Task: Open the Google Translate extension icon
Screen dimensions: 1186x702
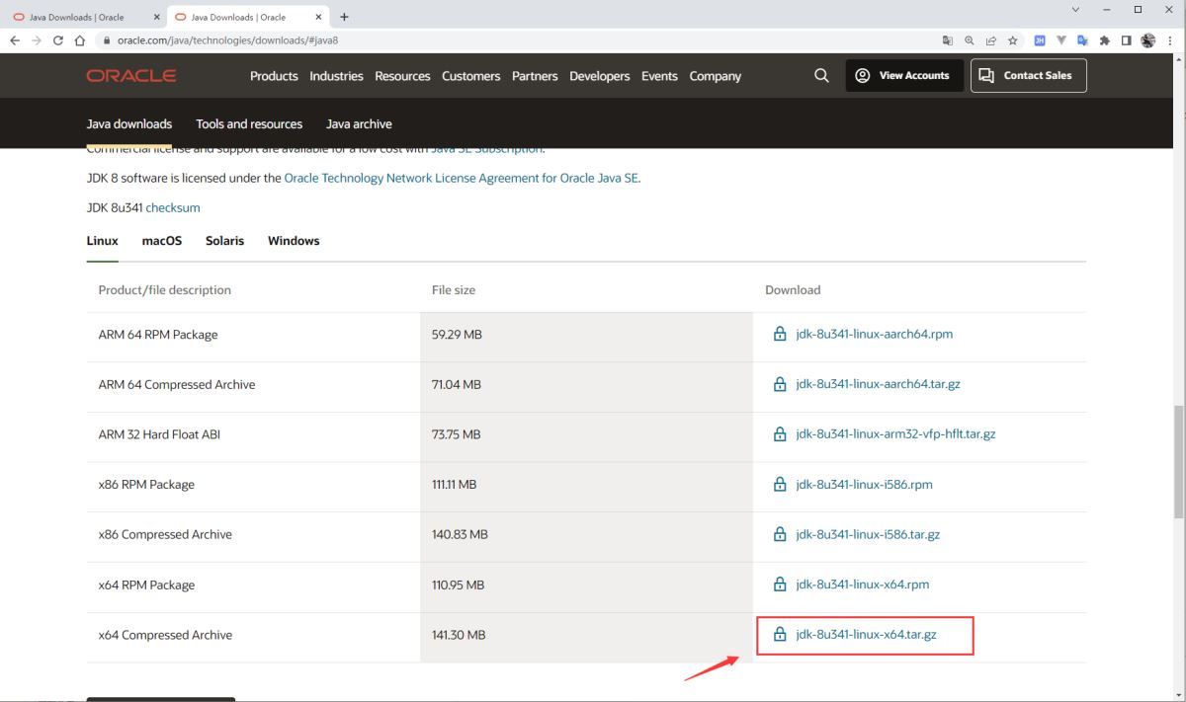Action: 1083,40
